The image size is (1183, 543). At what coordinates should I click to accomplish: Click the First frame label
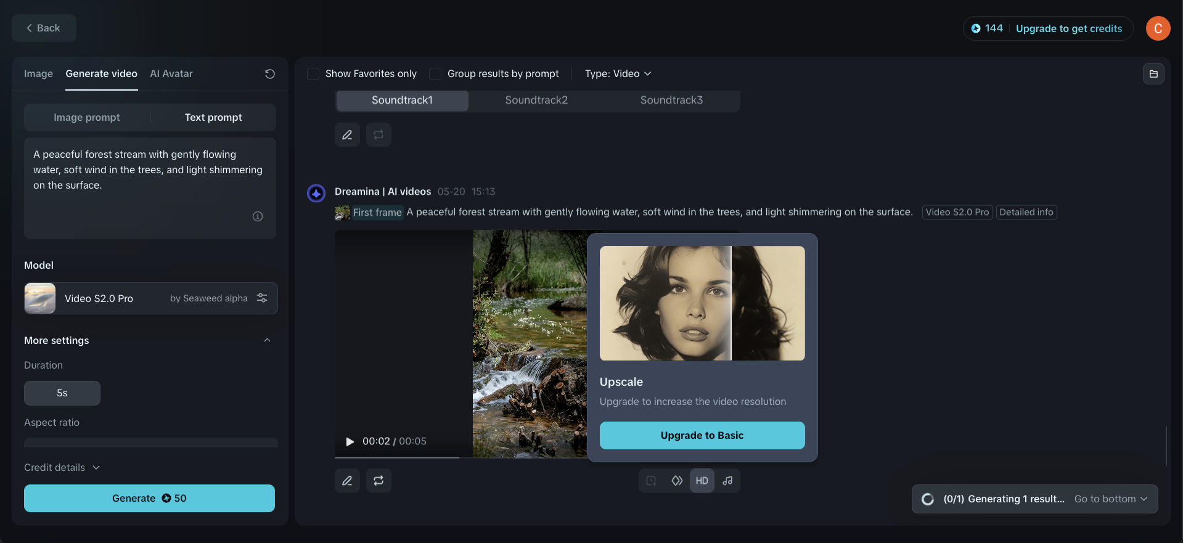(377, 213)
